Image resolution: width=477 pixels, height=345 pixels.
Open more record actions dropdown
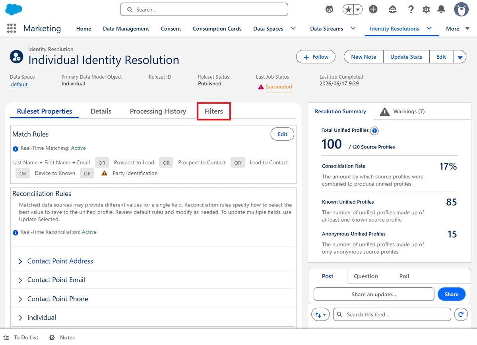460,57
